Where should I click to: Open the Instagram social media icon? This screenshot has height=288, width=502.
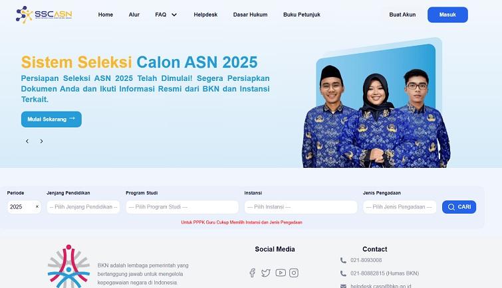tap(294, 273)
